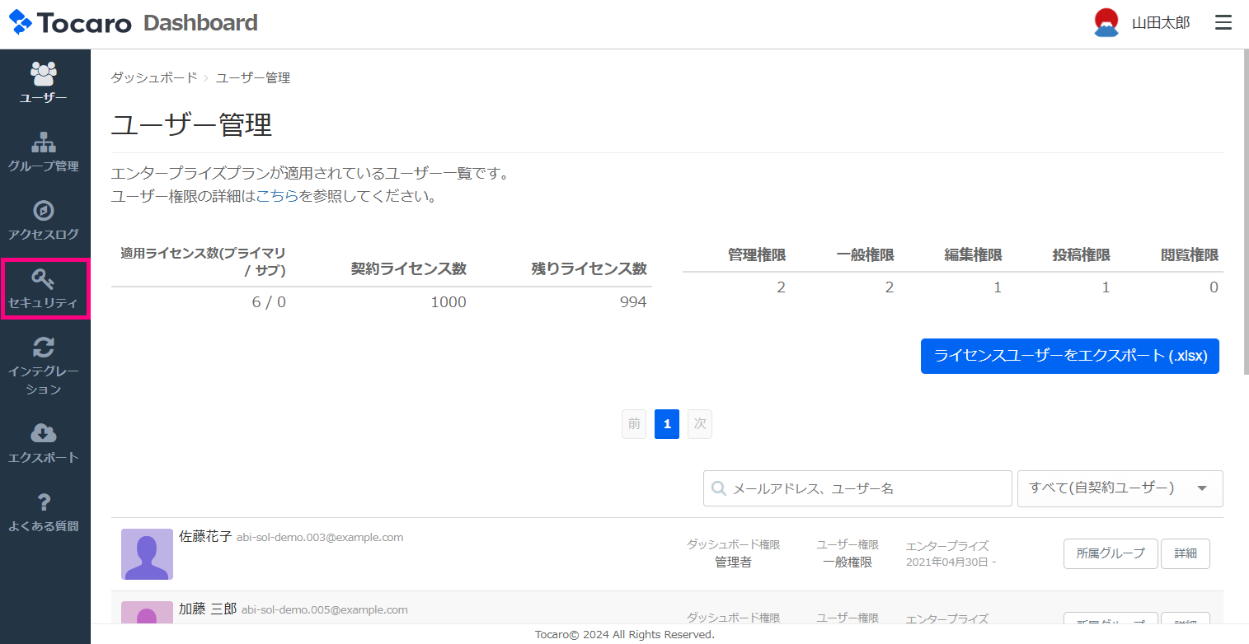Open 詳細 for user 佐藤花子
Screen dimensions: 1249x644
click(x=1185, y=553)
